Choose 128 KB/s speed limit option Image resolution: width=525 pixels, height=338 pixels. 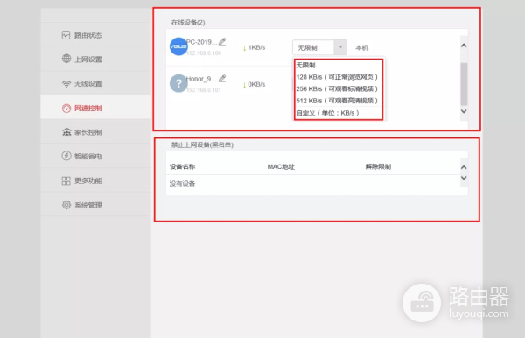(x=337, y=77)
